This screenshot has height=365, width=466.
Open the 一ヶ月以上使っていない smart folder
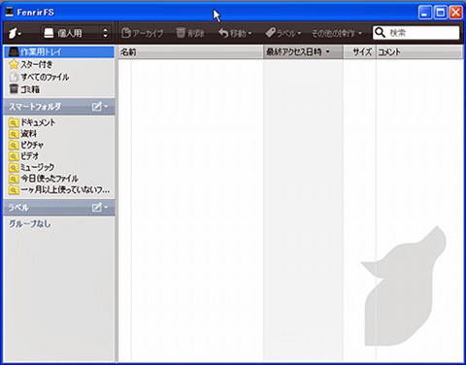pos(59,189)
